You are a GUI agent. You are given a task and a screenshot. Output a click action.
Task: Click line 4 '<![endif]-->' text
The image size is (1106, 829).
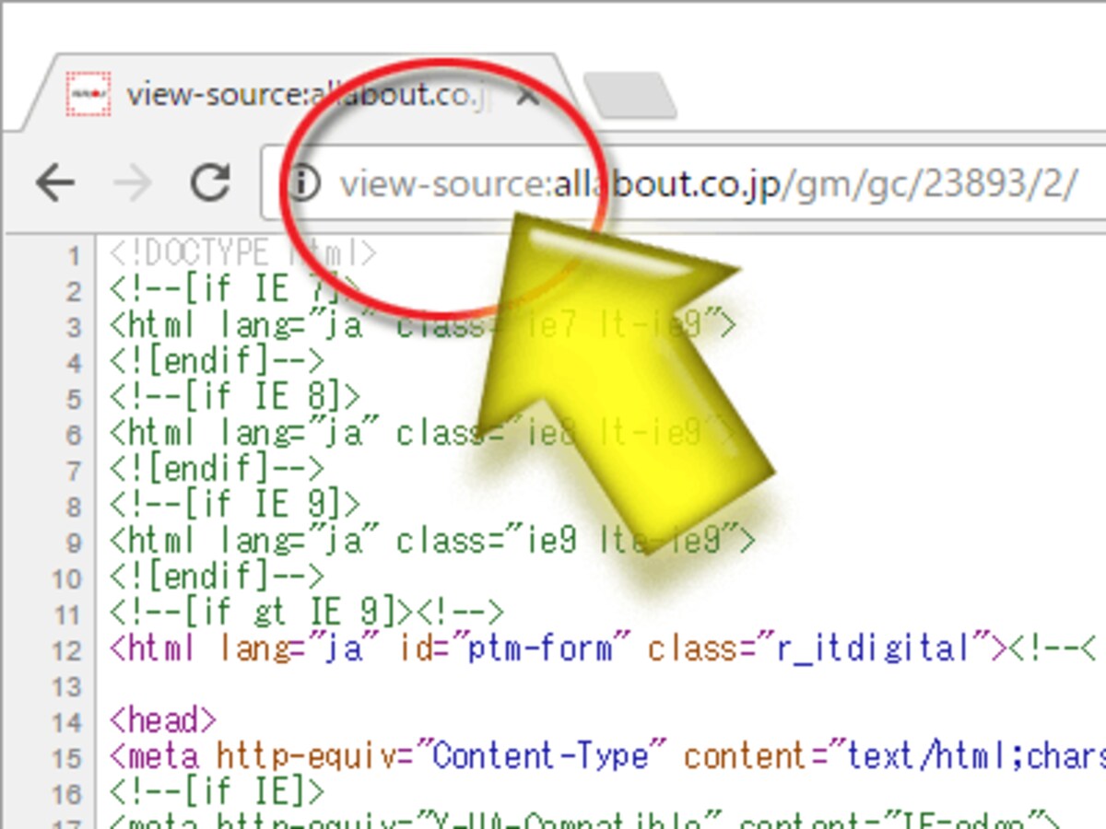pyautogui.click(x=217, y=360)
